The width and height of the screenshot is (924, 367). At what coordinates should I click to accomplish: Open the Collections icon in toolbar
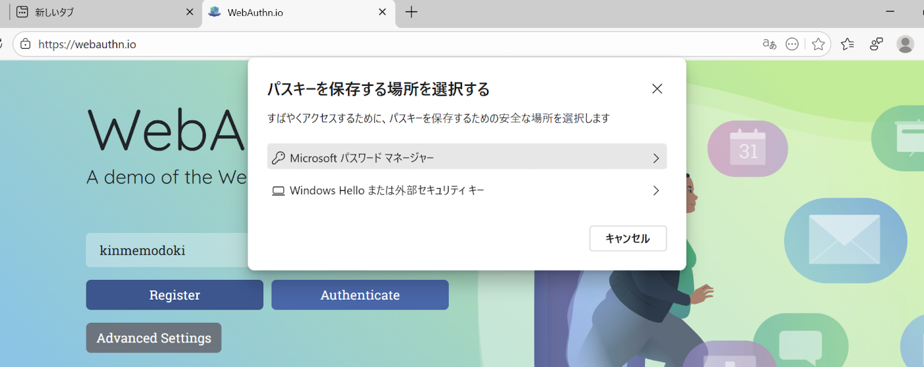point(876,44)
